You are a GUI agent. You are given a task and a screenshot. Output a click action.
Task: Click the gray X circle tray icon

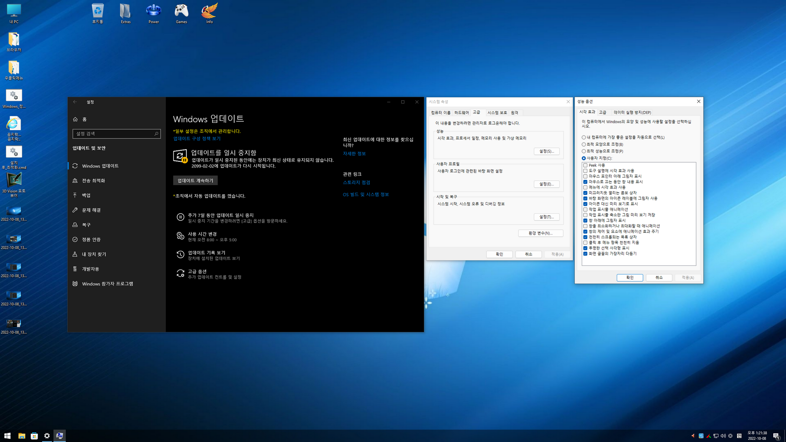pos(730,436)
